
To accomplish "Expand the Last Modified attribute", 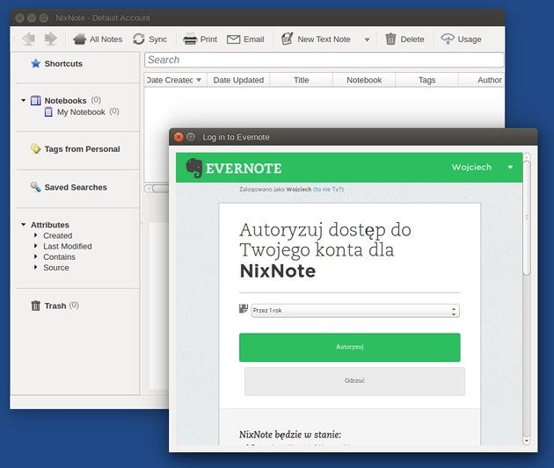I will (35, 246).
